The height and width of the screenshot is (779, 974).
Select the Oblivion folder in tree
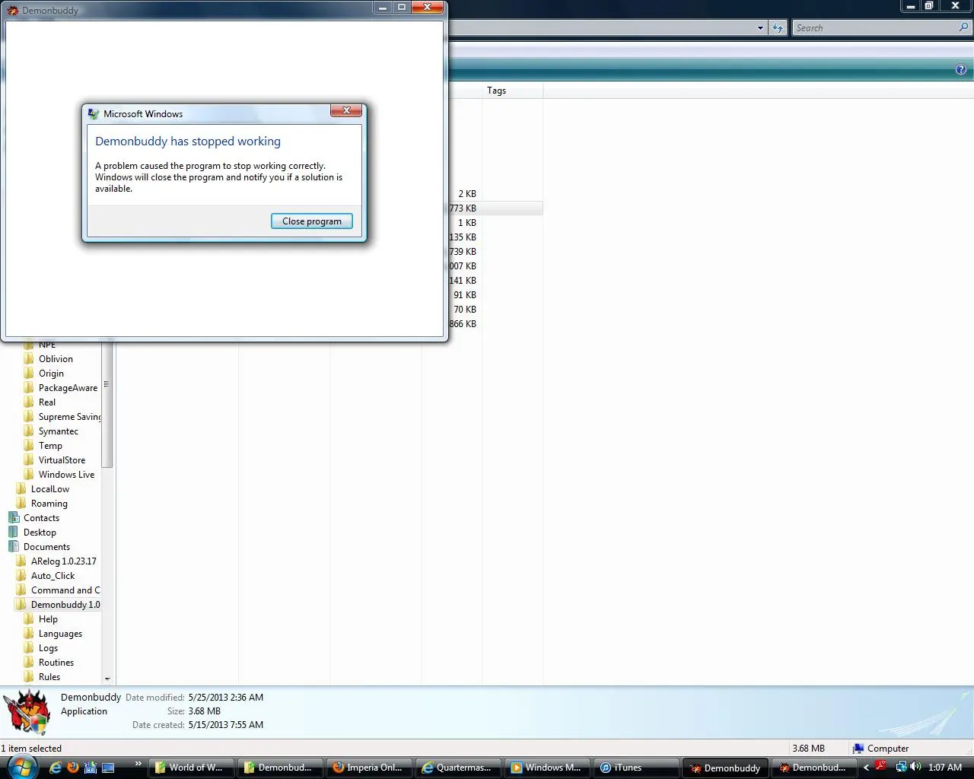tap(56, 359)
